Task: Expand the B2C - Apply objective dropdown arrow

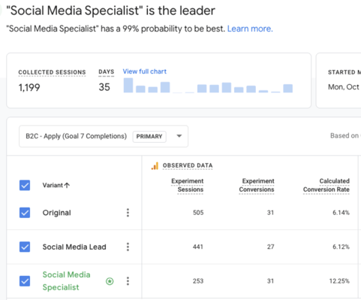Action: click(x=179, y=136)
